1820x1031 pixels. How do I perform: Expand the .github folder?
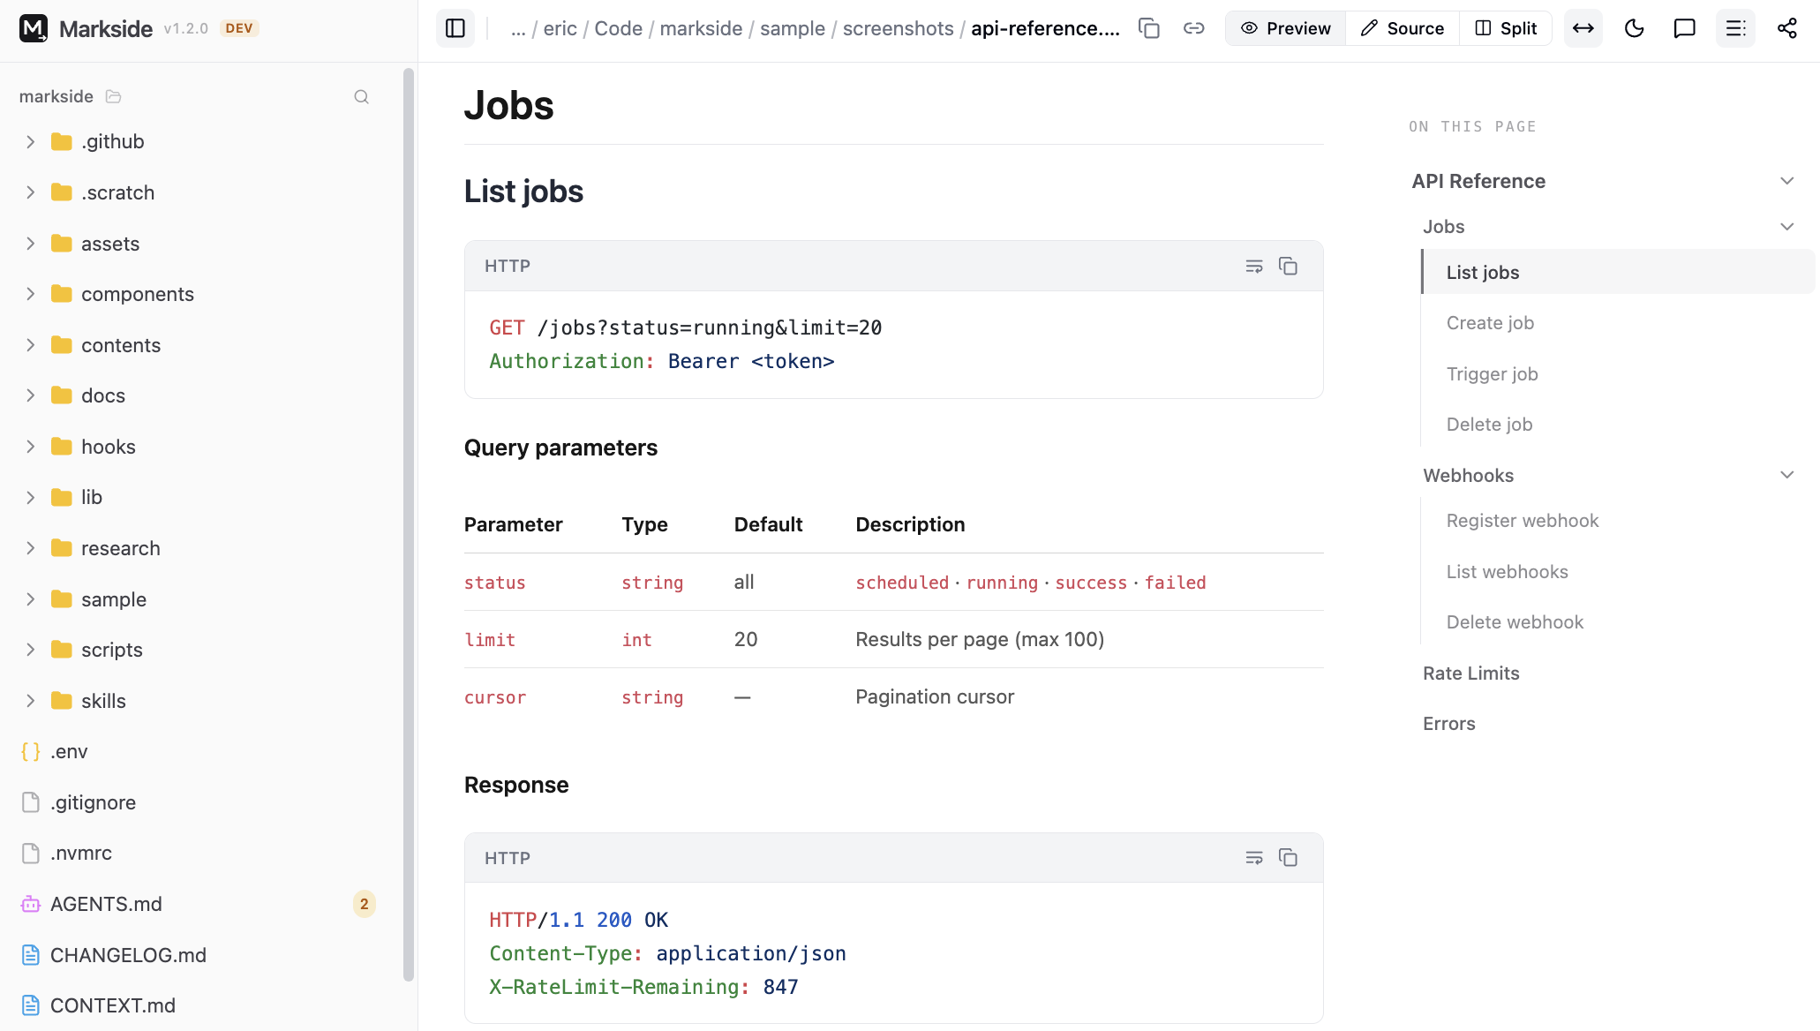31,141
